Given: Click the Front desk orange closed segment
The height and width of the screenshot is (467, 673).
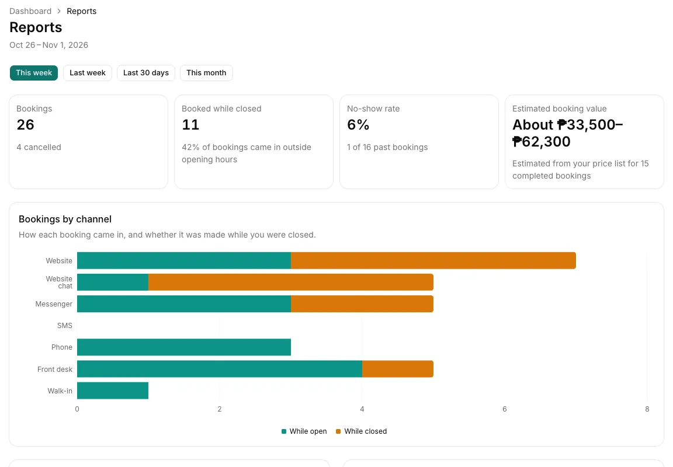Looking at the screenshot, I should pyautogui.click(x=398, y=369).
